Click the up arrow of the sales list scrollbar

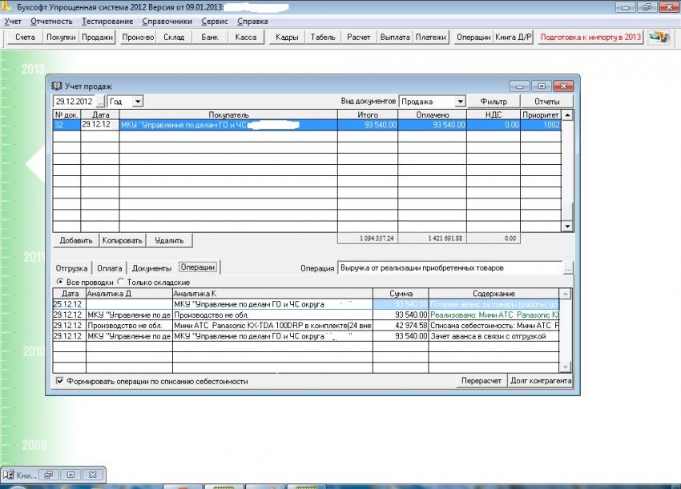tap(568, 114)
